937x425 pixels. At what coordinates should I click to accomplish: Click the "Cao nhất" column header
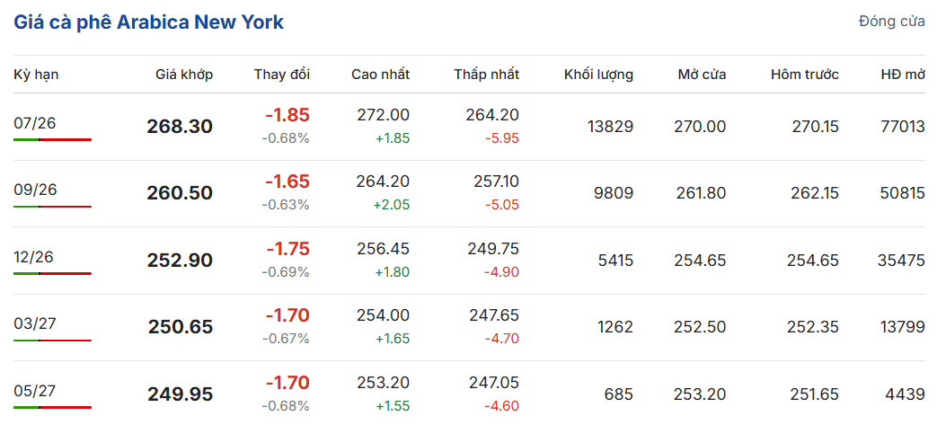tap(381, 75)
